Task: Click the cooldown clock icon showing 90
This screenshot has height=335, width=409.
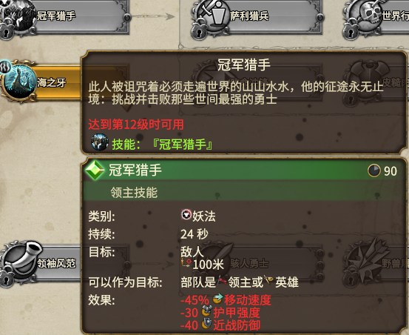Action: (x=374, y=171)
